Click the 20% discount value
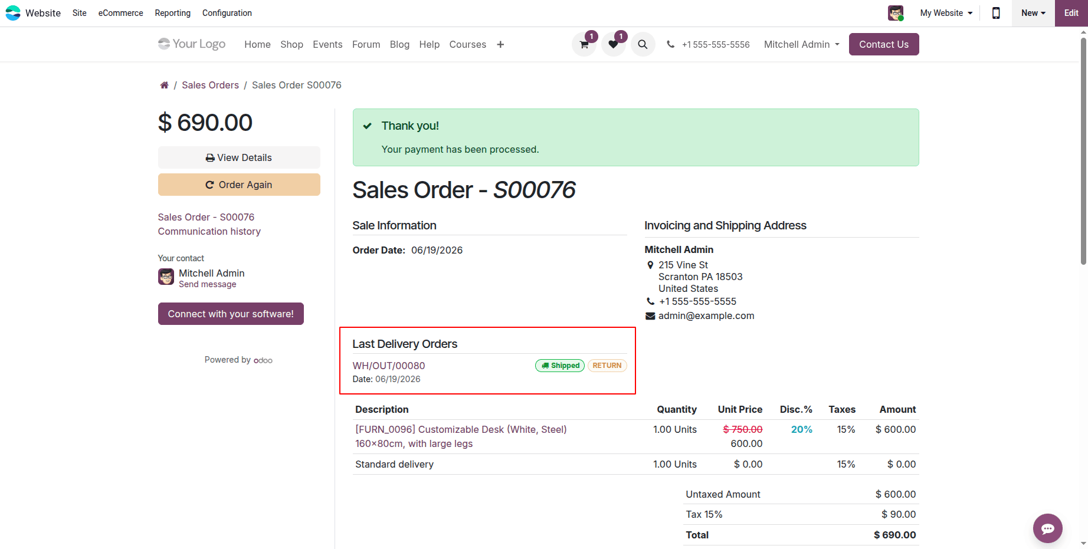 point(802,429)
